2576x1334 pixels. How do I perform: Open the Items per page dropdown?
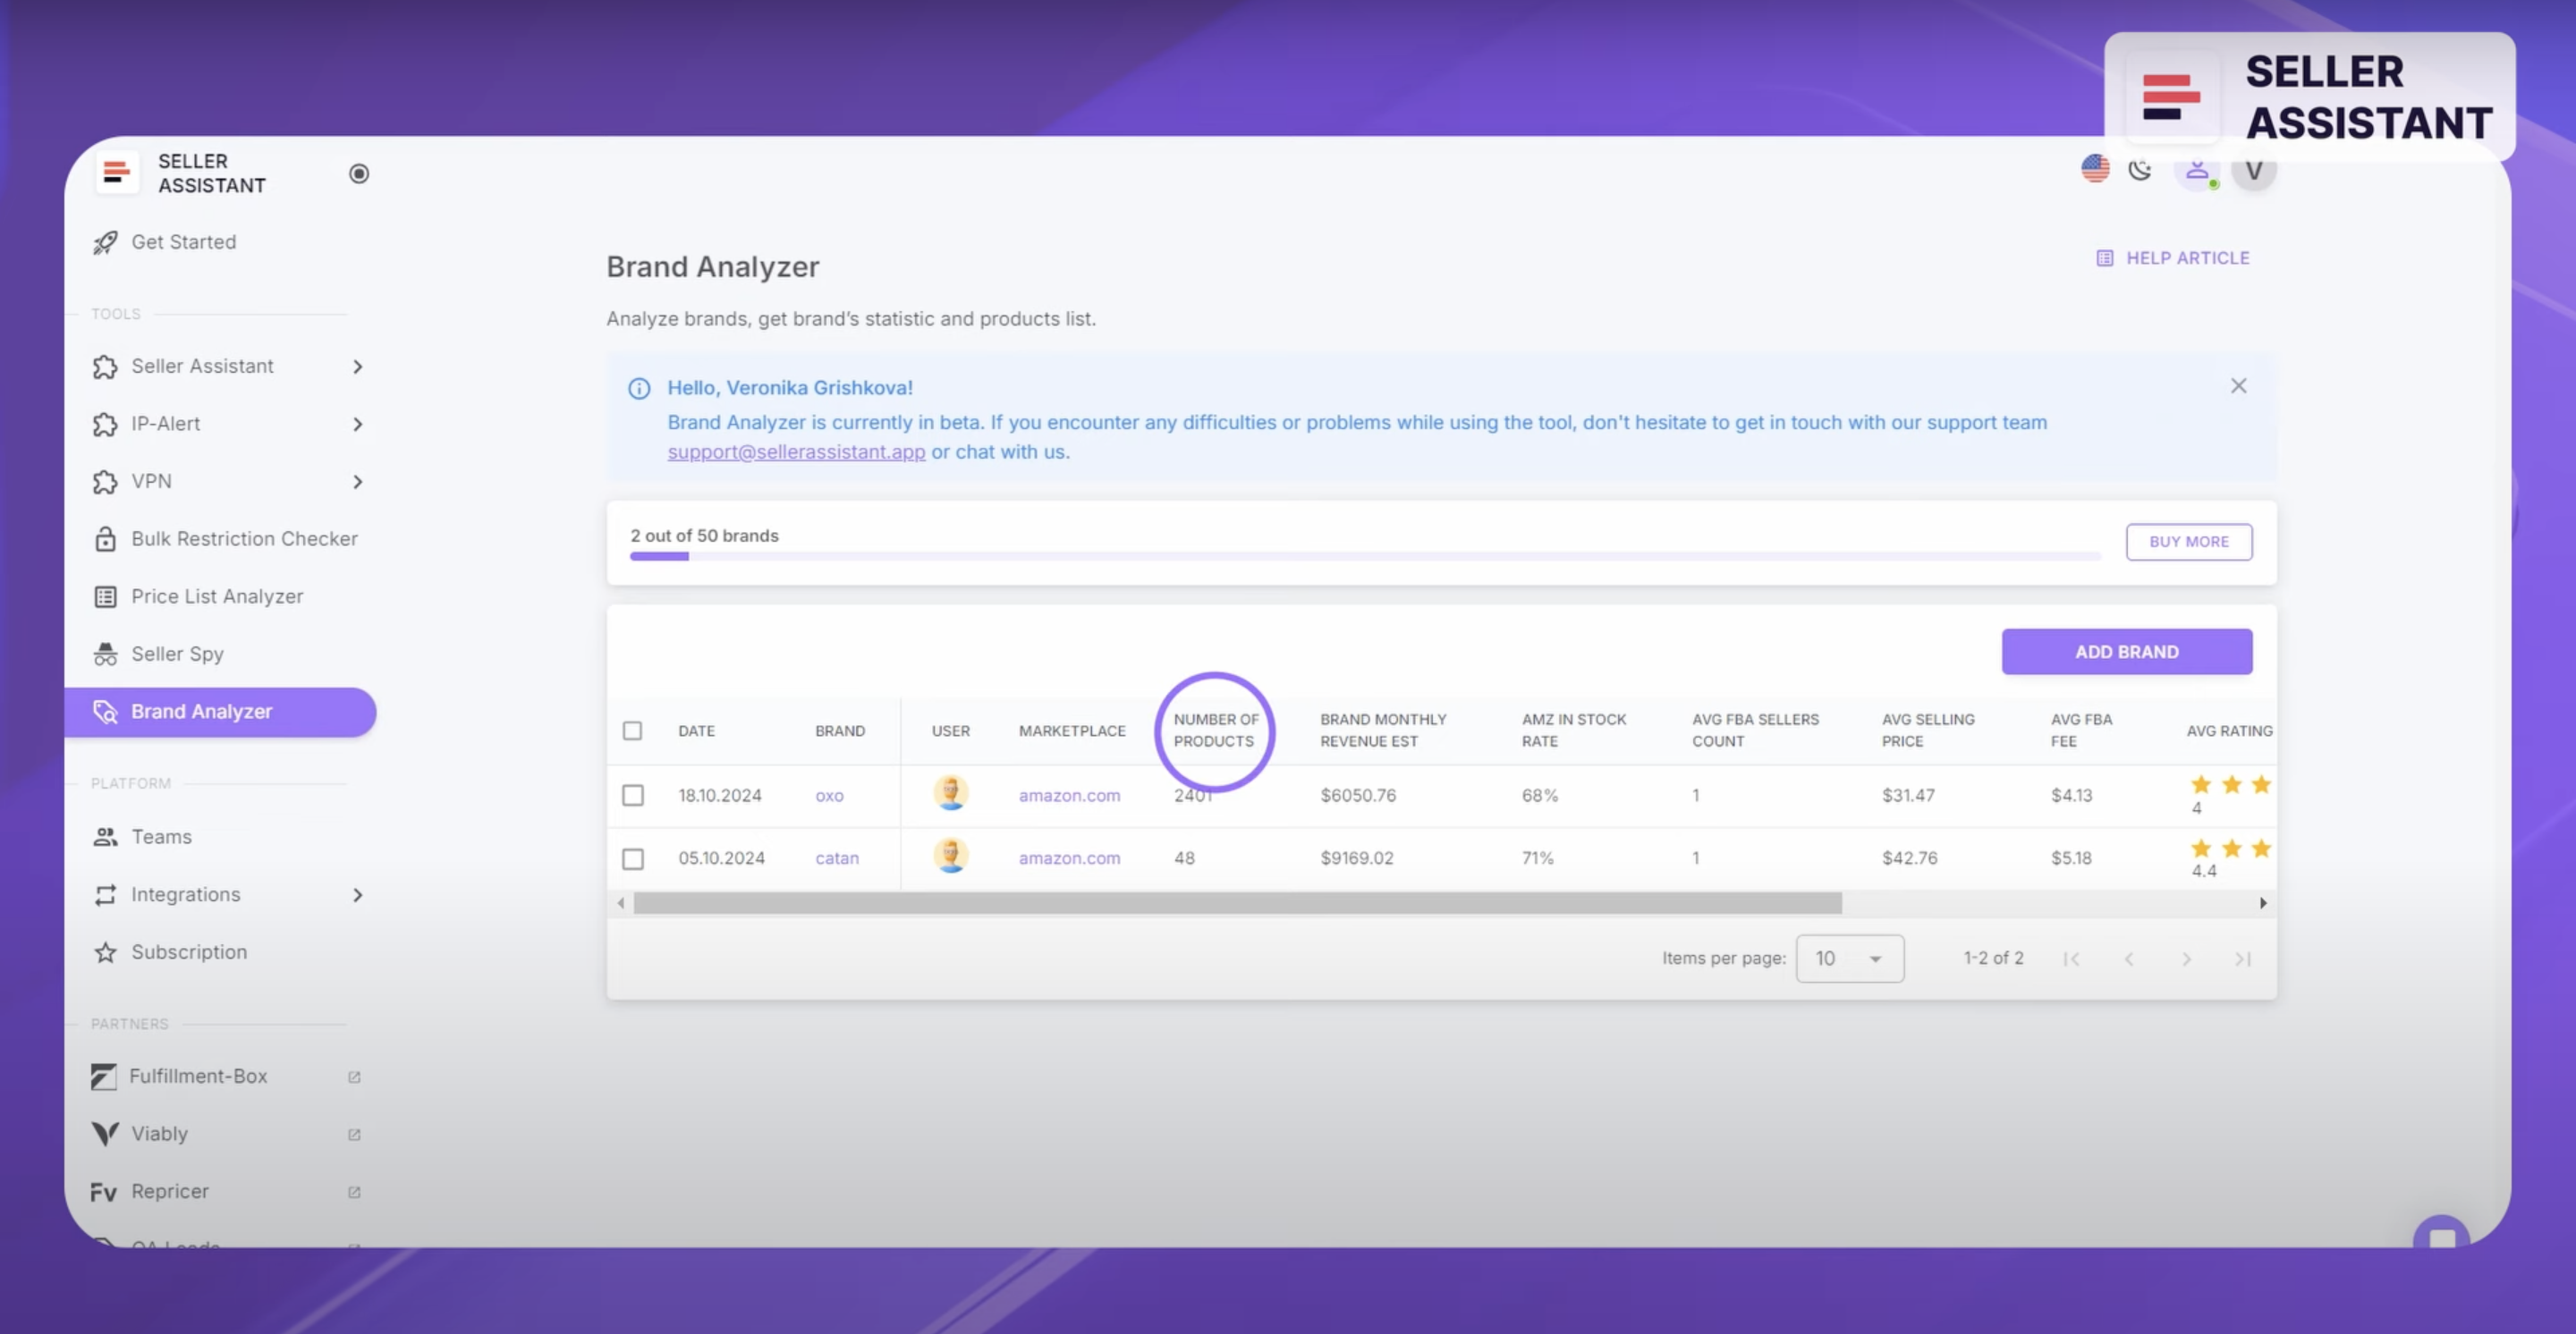(x=1849, y=958)
